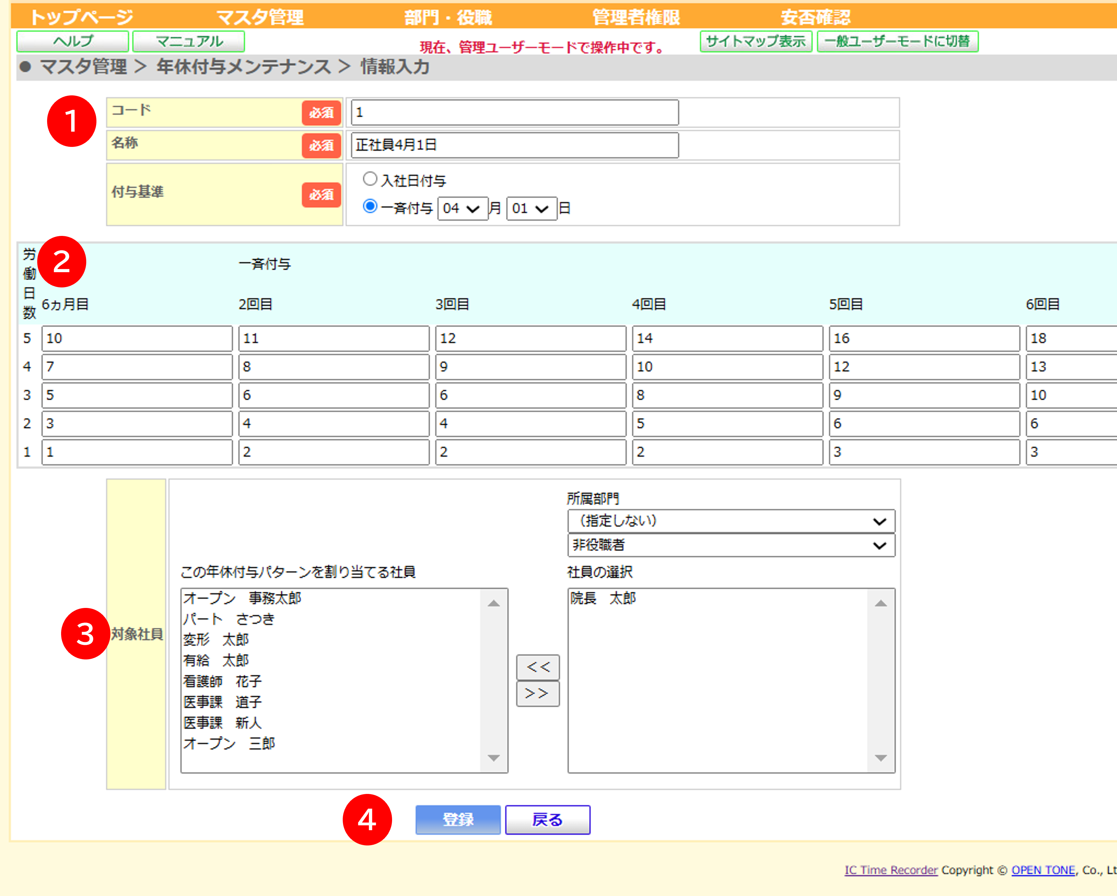Open the 非役職者 position dropdown
This screenshot has width=1117, height=896.
[731, 545]
